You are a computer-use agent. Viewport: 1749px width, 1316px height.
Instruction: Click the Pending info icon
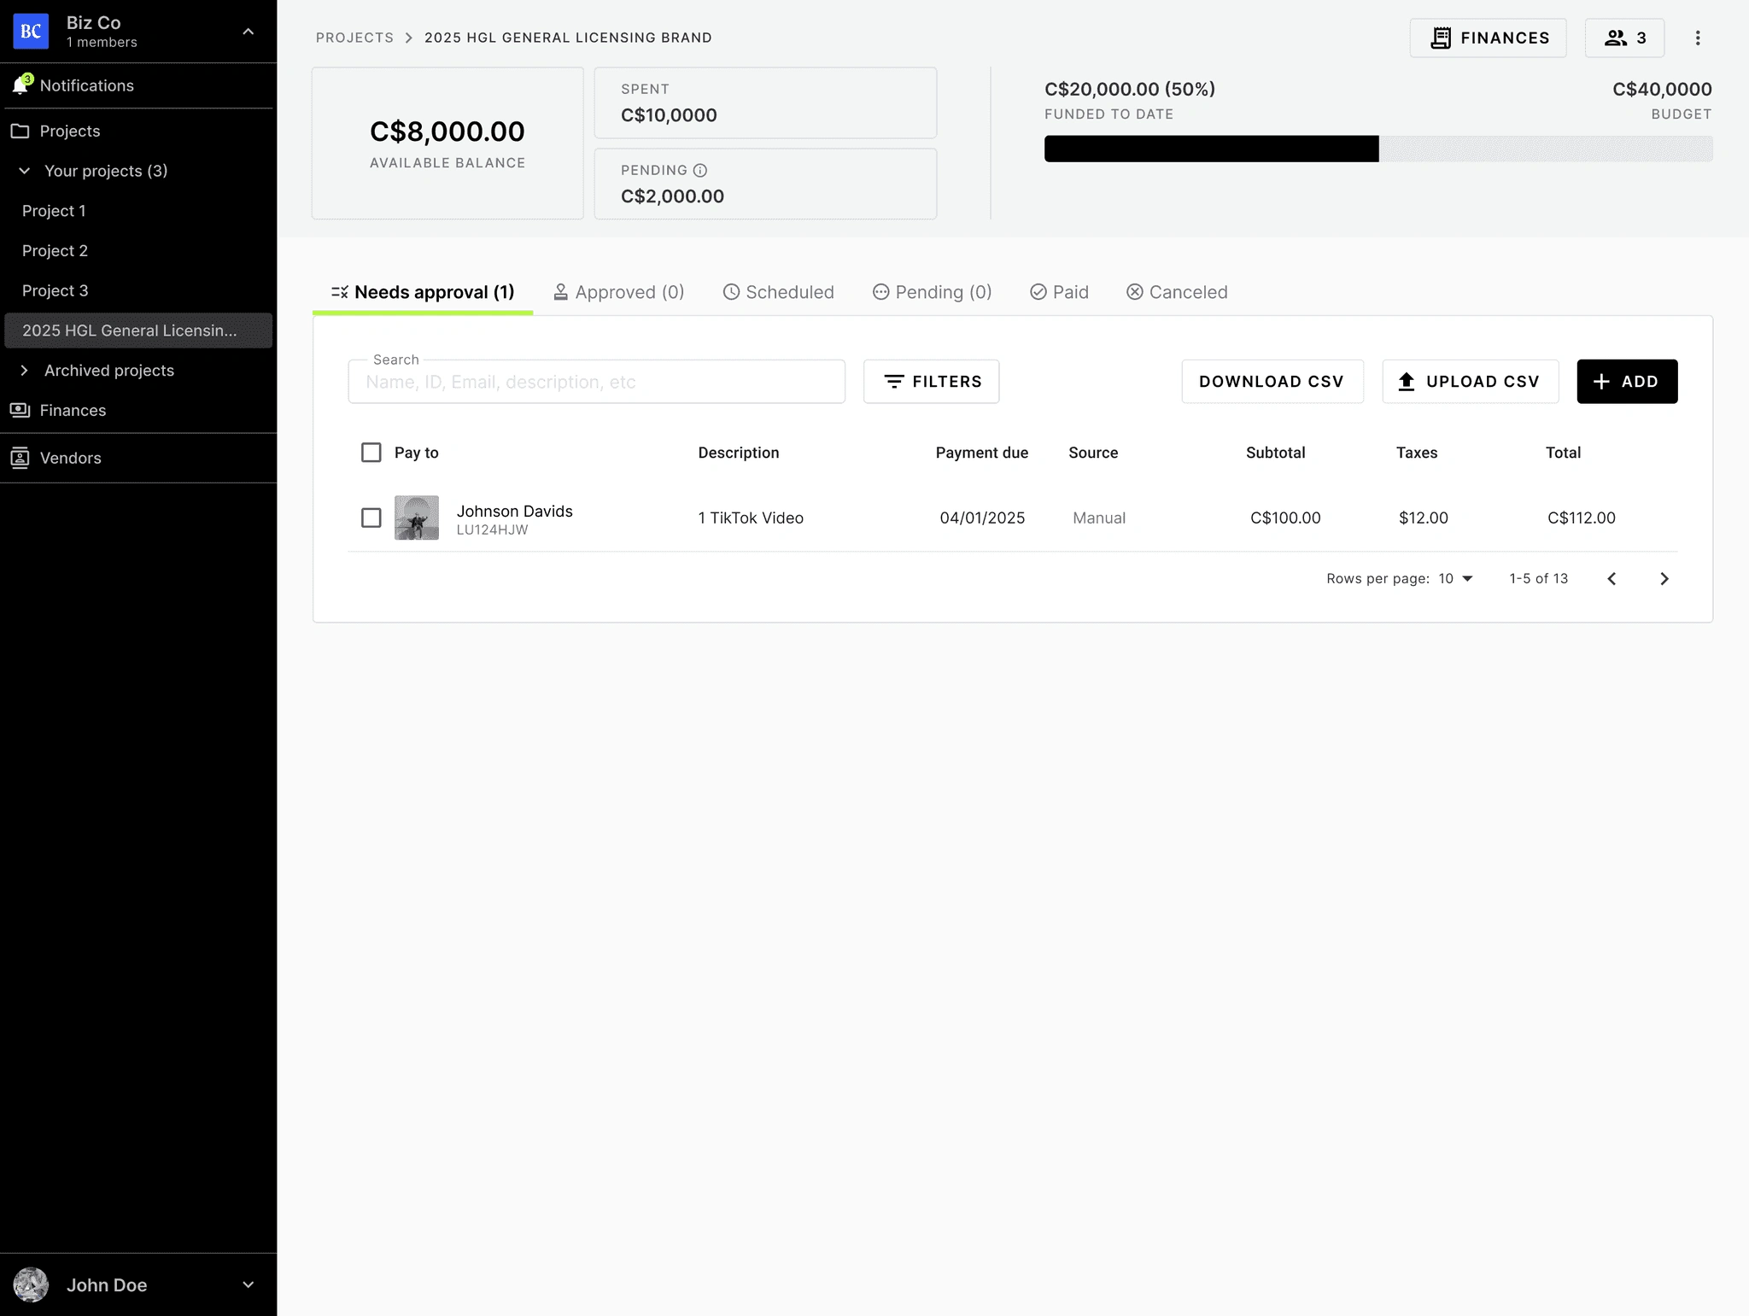coord(700,170)
